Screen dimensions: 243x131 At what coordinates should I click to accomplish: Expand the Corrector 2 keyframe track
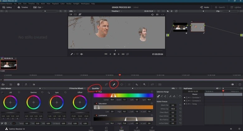tap(191, 101)
